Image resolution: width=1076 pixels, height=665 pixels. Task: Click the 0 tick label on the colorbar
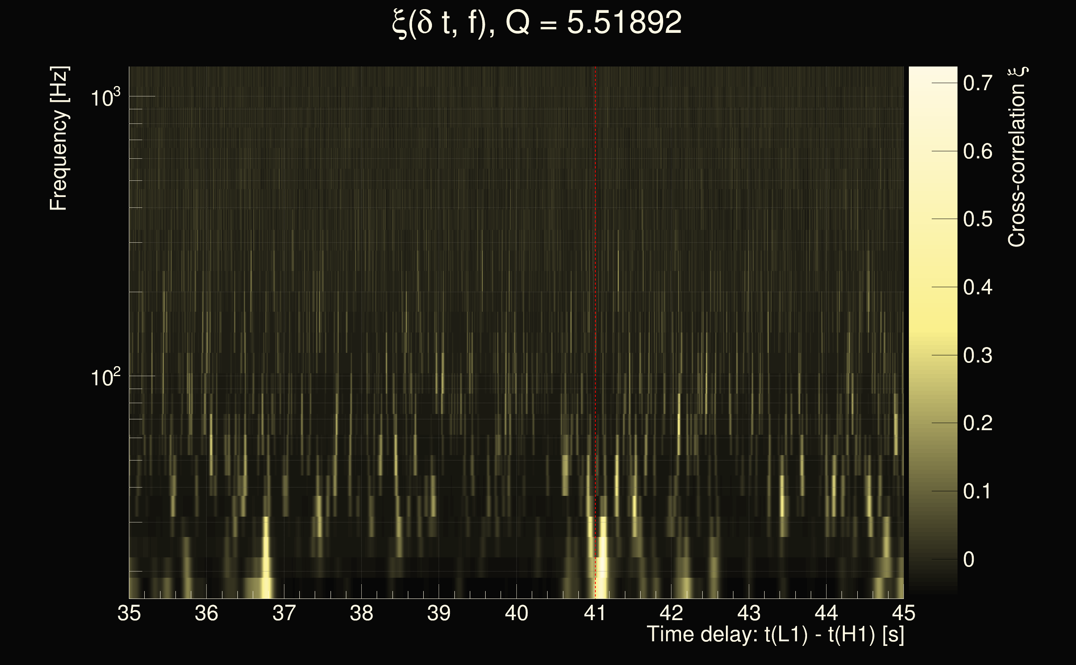click(x=969, y=559)
